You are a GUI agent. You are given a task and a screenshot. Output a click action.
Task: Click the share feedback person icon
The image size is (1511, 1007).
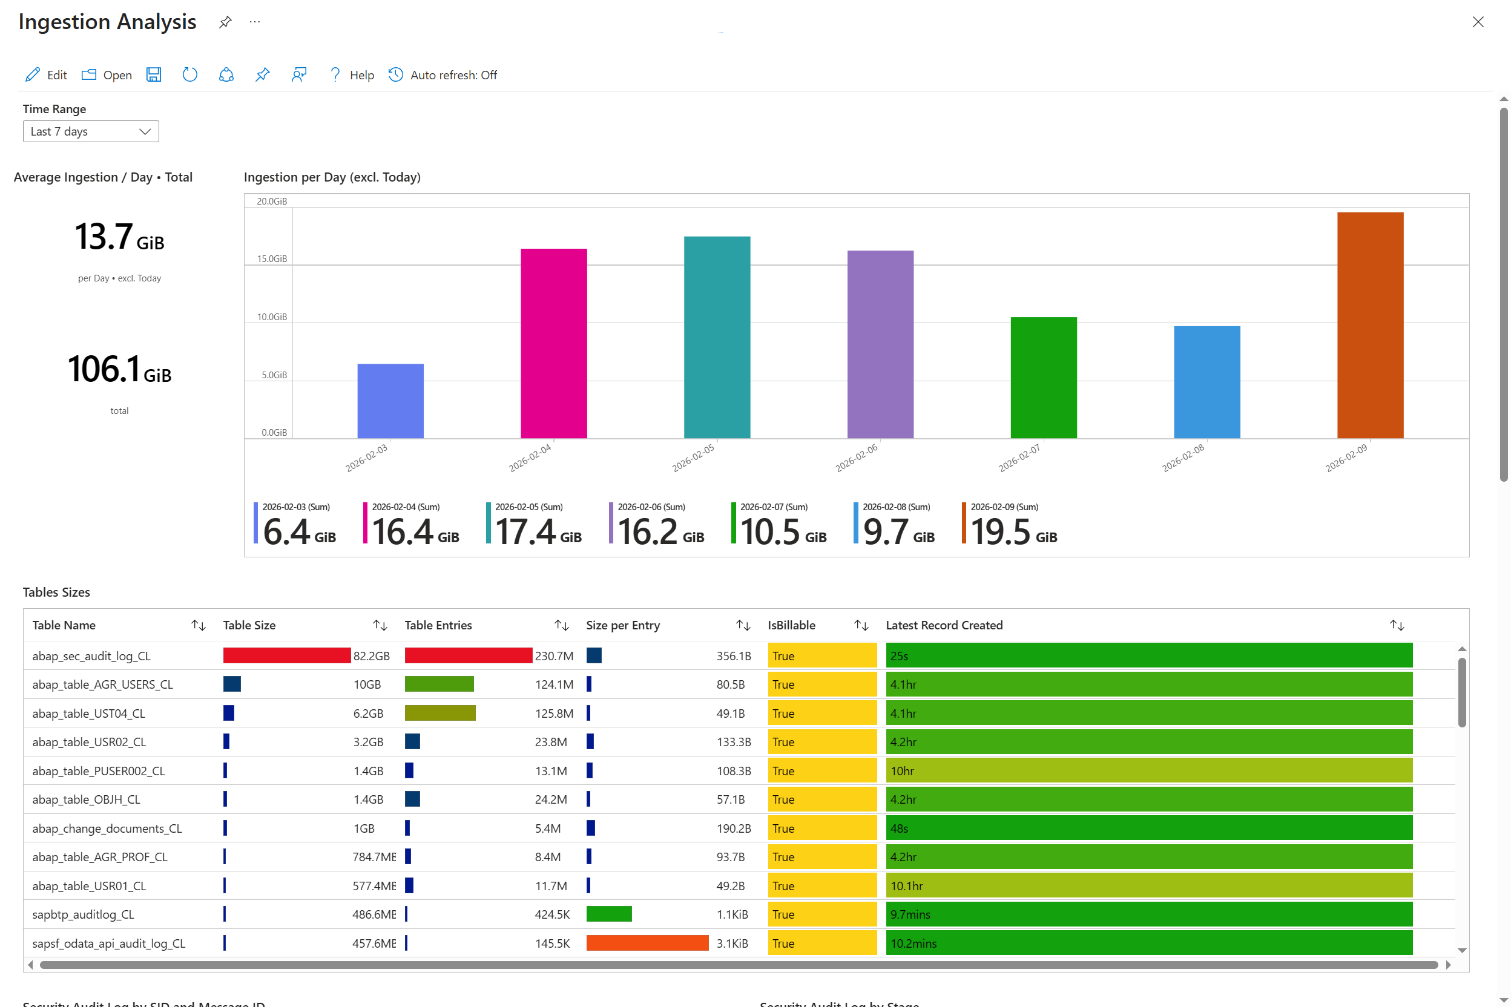tap(298, 74)
